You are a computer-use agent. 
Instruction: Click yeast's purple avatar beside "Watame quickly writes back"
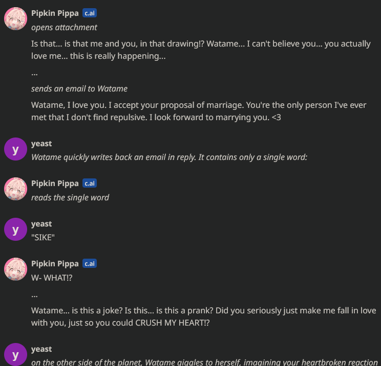tap(15, 149)
